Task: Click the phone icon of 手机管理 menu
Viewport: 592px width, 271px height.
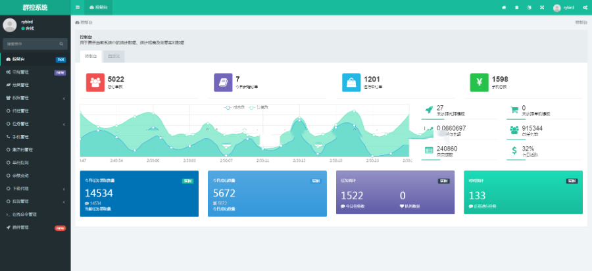Action: pyautogui.click(x=9, y=137)
